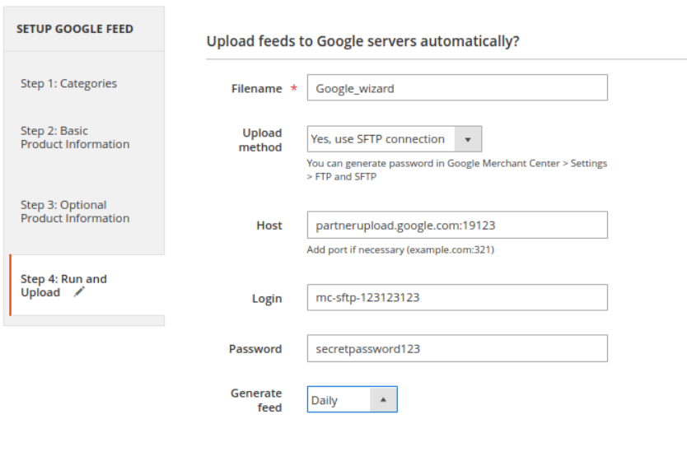Click the Setup Google Feed header
The width and height of the screenshot is (687, 461).
pyautogui.click(x=75, y=29)
